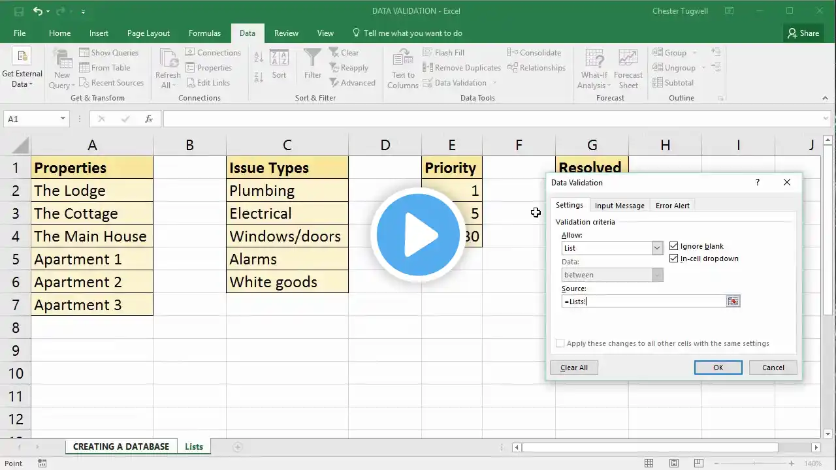This screenshot has width=836, height=470.
Task: Open the Formulas ribbon tab
Action: point(204,33)
